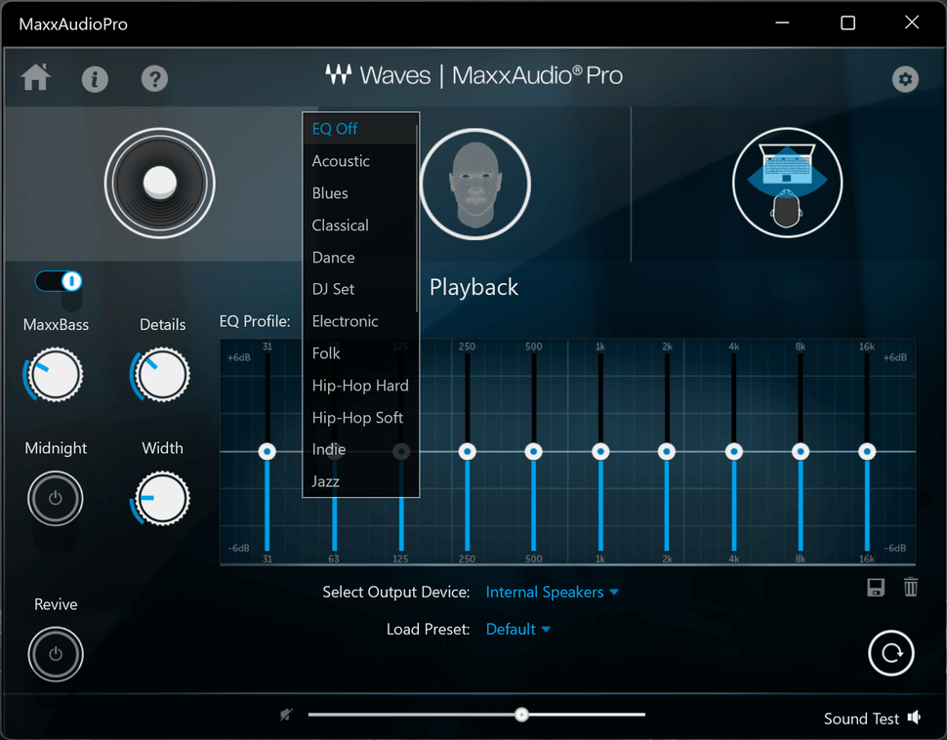This screenshot has height=740, width=947.
Task: Toggle the Midnight power button
Action: coord(55,498)
